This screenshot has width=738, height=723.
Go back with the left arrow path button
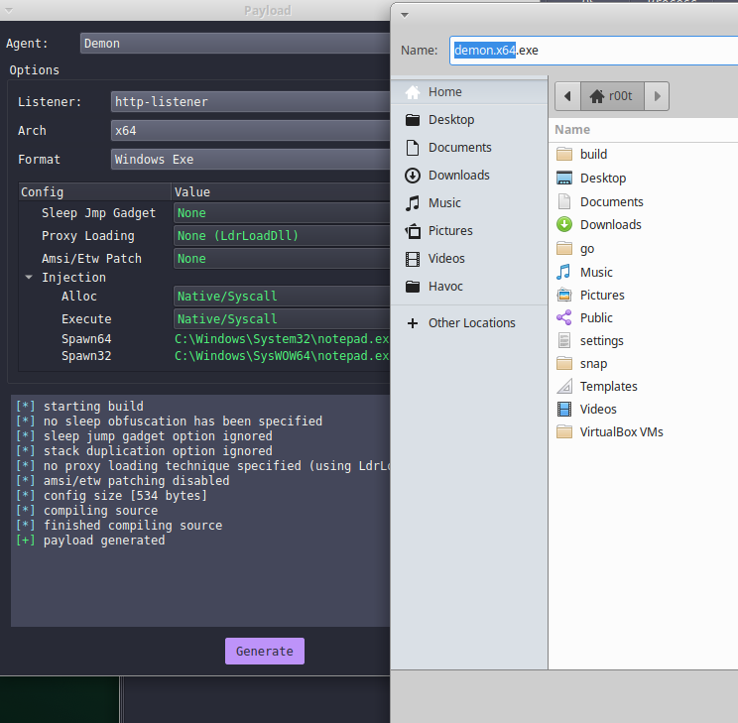coord(567,96)
